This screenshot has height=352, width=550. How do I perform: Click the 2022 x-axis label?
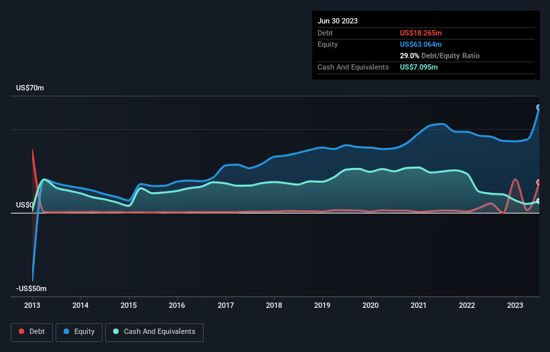[x=467, y=305]
